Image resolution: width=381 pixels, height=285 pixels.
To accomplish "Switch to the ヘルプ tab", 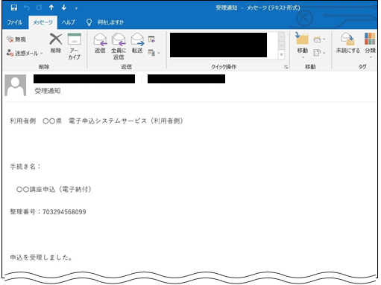I will coord(69,22).
